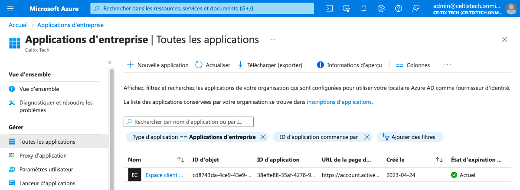520x190 pixels.
Task: Click the feedback icon in header
Action: (x=416, y=9)
